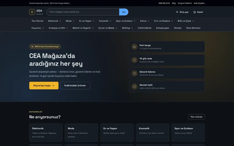Click the Destek hattı feature card

(x=167, y=86)
